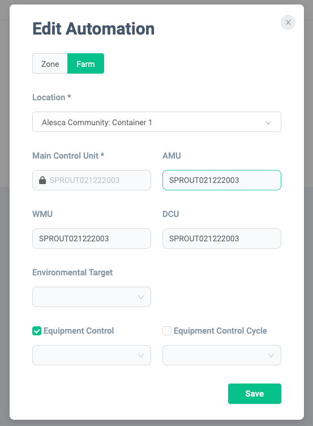Click the Environmental Target chevron icon
313x426 pixels.
[x=140, y=297]
